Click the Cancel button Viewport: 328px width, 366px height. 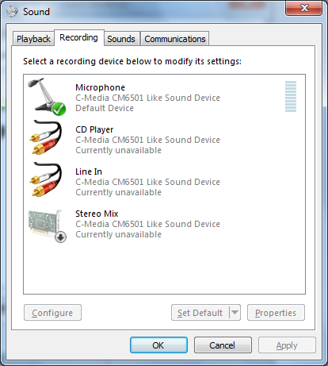pyautogui.click(x=223, y=345)
